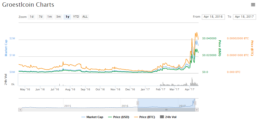Show ALL historical data

coord(85,17)
